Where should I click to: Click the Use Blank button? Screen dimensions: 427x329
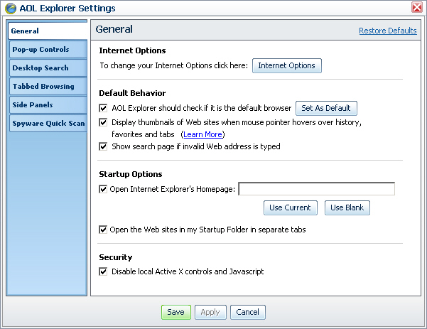(x=347, y=207)
